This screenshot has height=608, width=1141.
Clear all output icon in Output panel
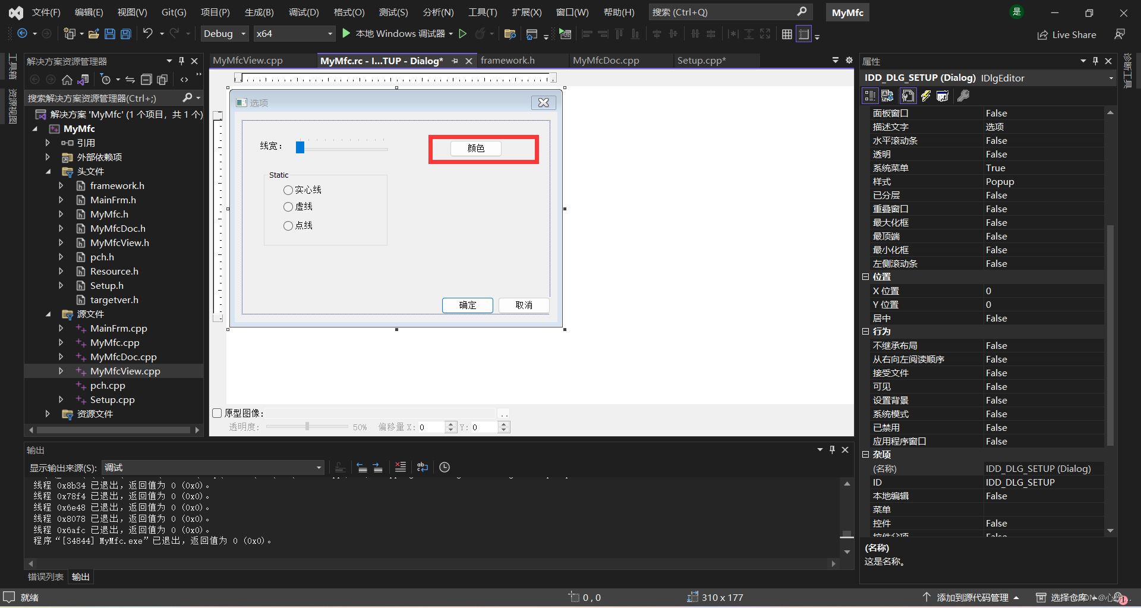[401, 467]
